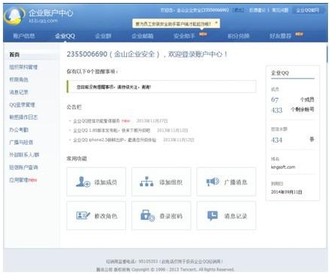Open the 安全助手 tab
331x275 pixels.
coord(184,36)
